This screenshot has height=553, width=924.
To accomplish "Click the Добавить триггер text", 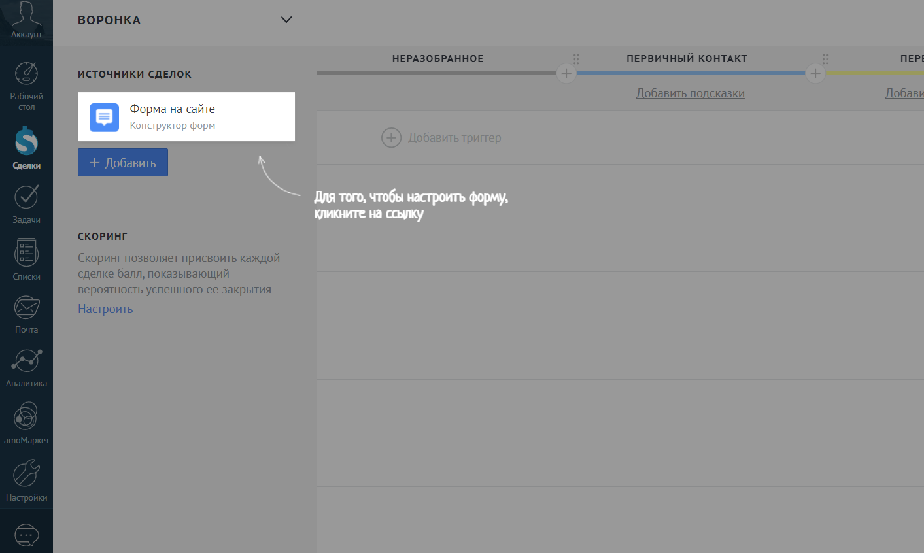I will (454, 138).
